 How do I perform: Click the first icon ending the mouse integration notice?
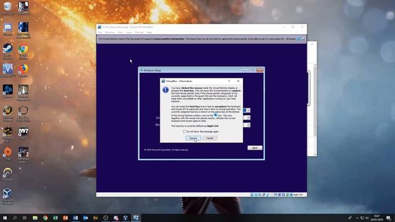(x=299, y=39)
